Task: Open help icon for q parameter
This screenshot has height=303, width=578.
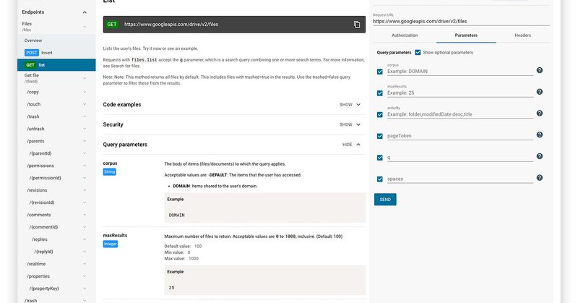Action: [x=539, y=156]
